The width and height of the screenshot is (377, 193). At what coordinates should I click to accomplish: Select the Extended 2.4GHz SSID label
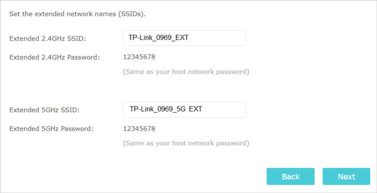click(48, 38)
